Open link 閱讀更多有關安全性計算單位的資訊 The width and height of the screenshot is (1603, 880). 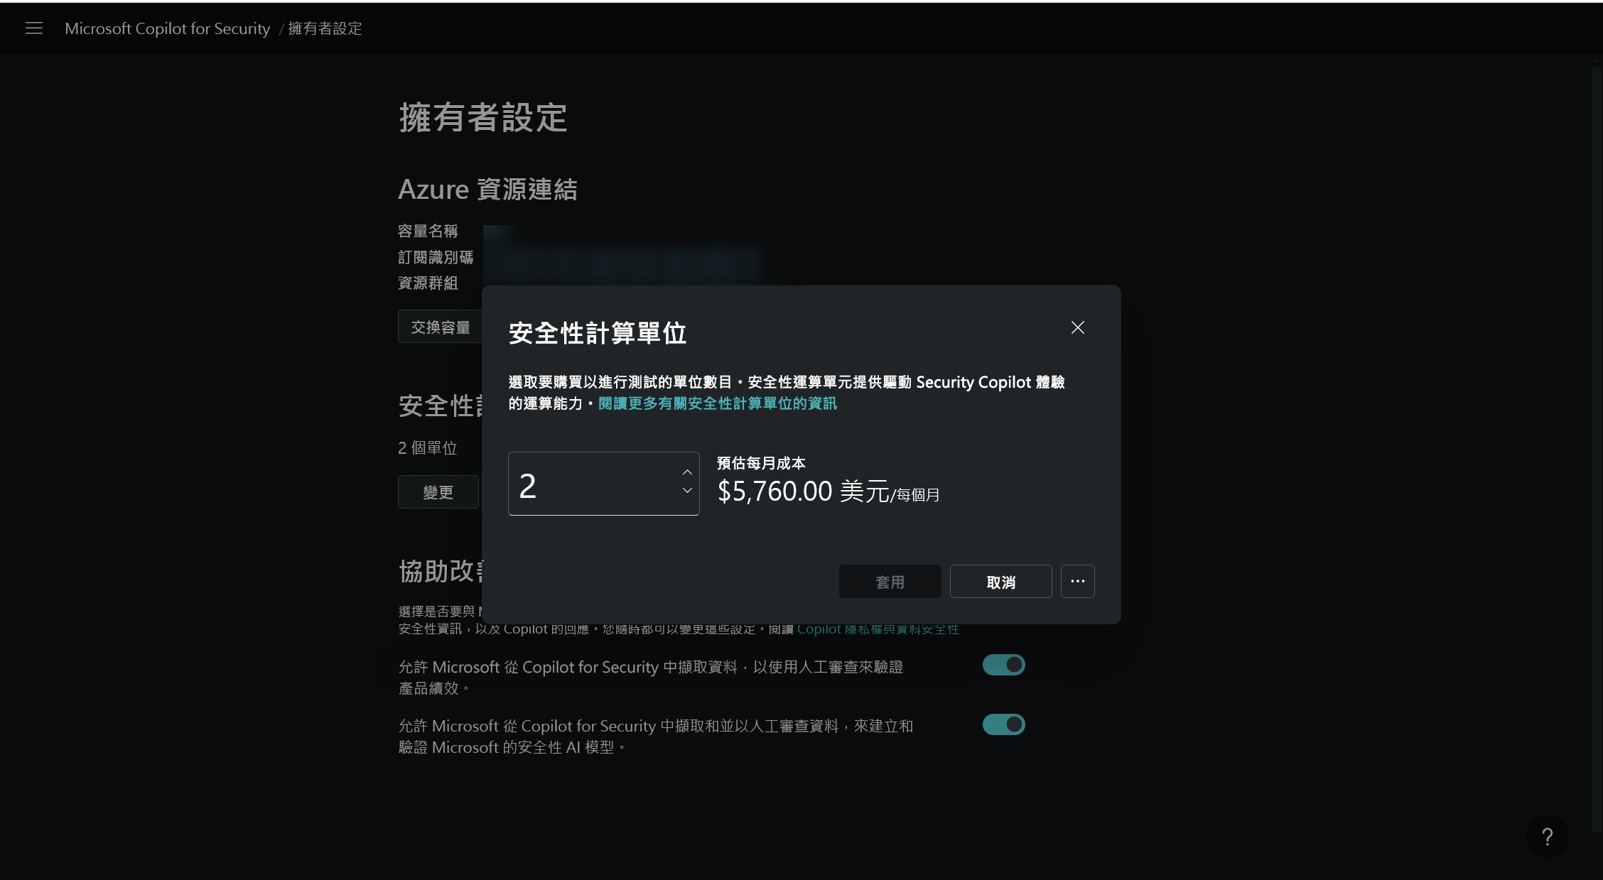[718, 403]
